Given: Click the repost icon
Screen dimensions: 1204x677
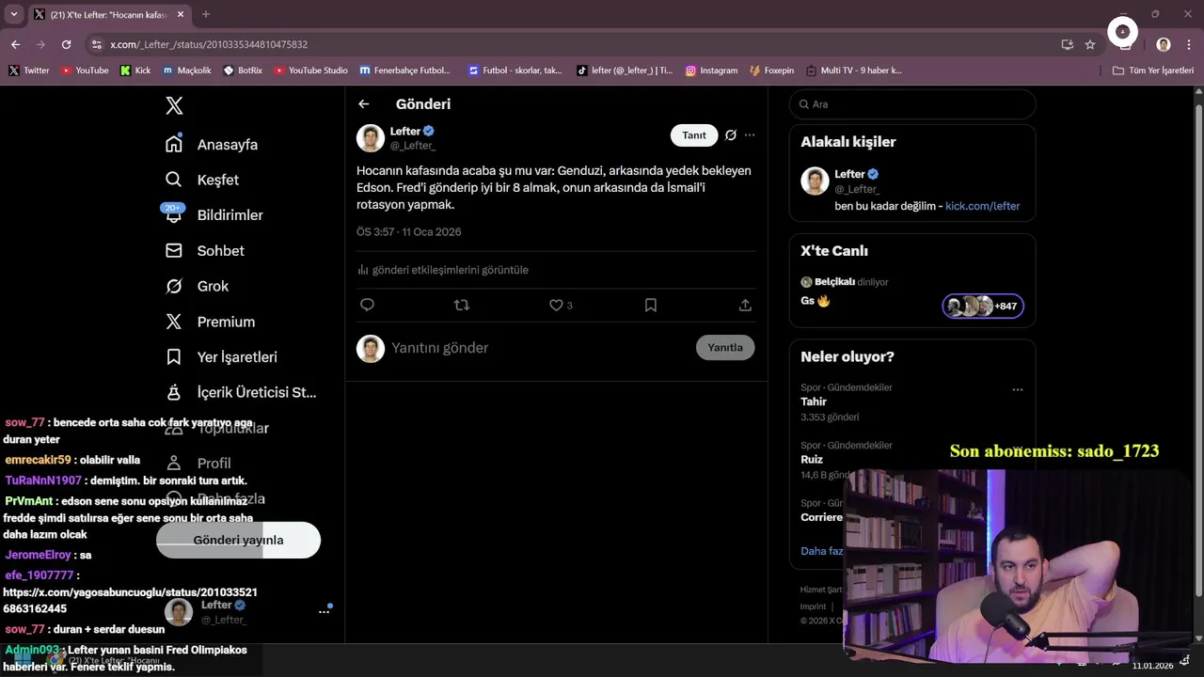Looking at the screenshot, I should [x=462, y=305].
